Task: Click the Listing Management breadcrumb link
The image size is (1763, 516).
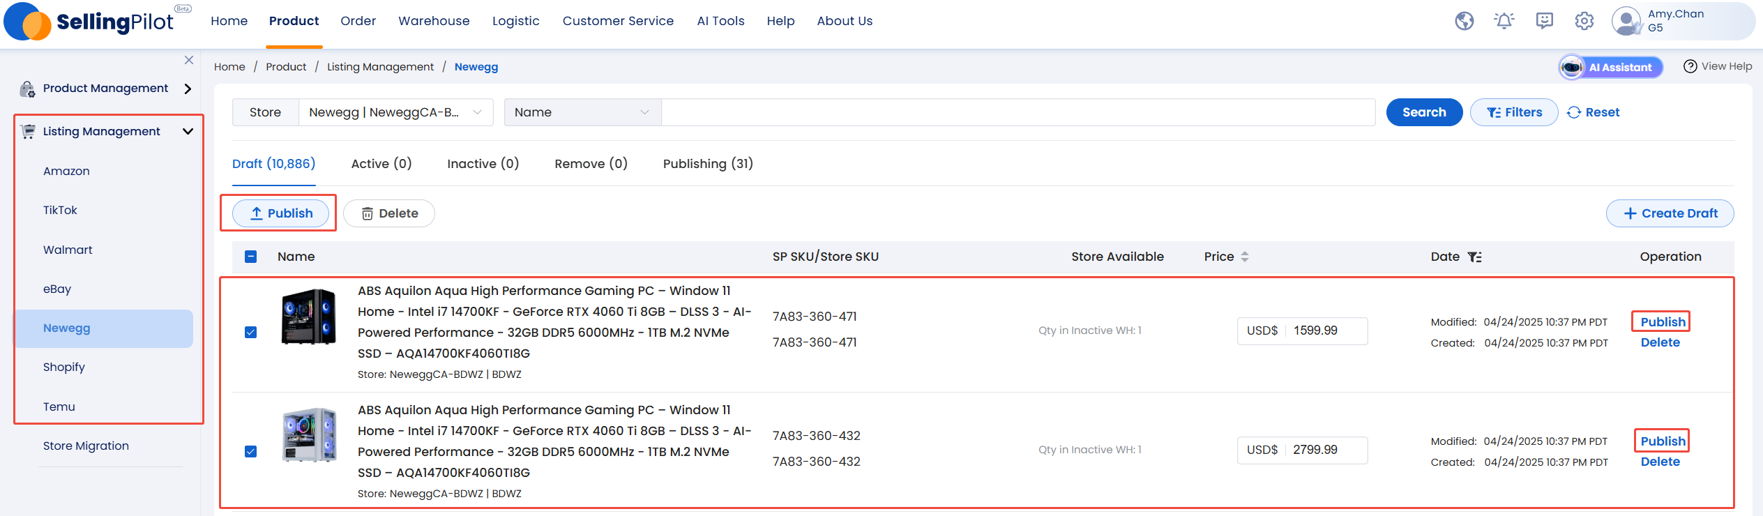Action: [x=380, y=67]
